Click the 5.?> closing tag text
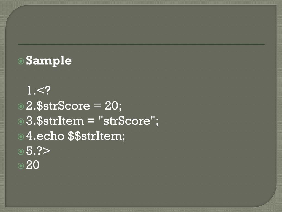The width and height of the screenshot is (282, 212). pyautogui.click(x=38, y=151)
